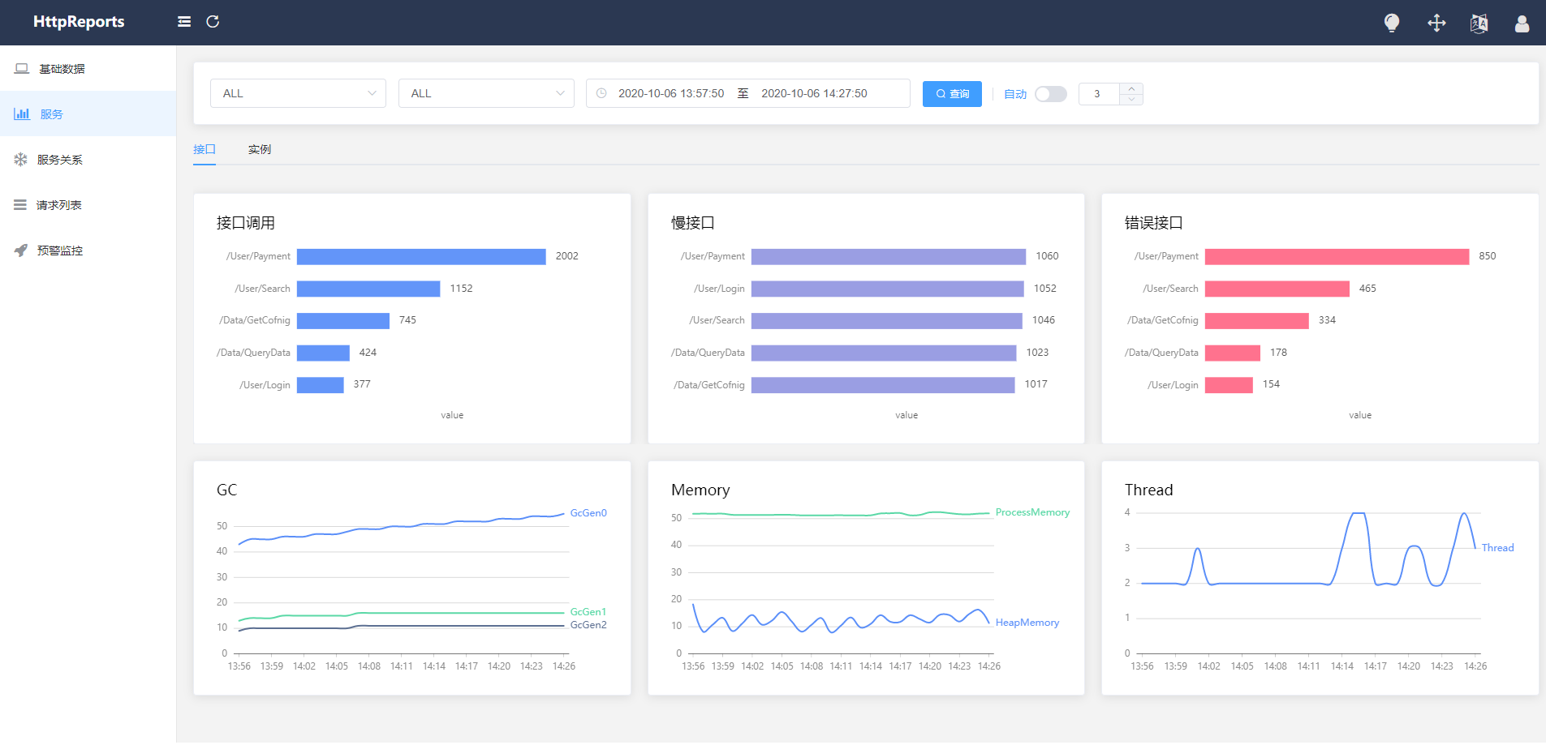Toggle theme with the lightbulb icon
Screen dimensions: 1546x745
tap(1392, 23)
